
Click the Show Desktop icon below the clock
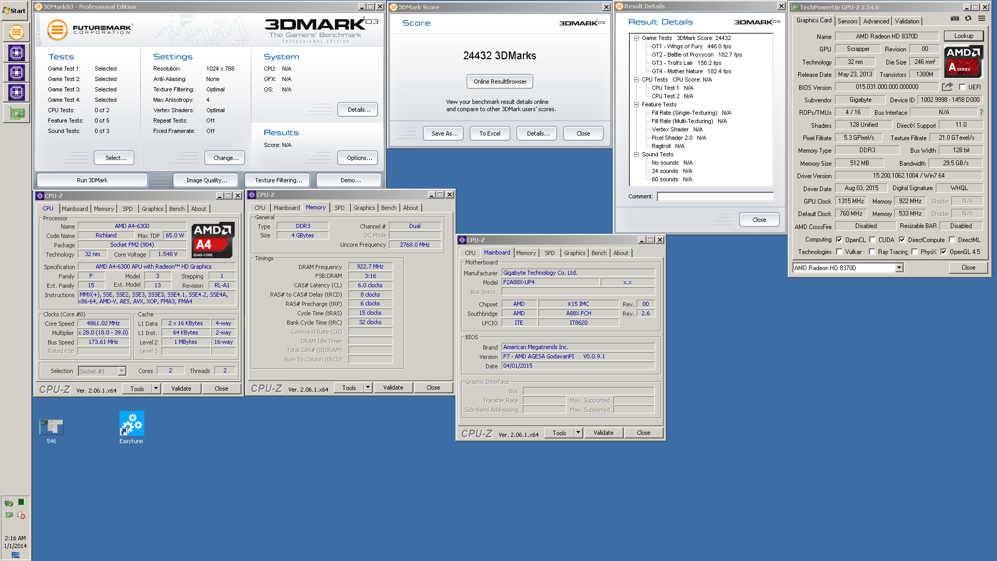point(16,555)
